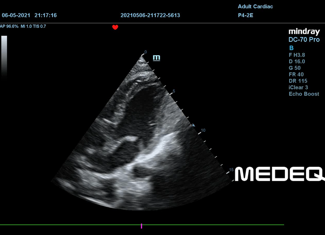
Task: Click the G 50 gain parameter
Action: click(x=295, y=68)
